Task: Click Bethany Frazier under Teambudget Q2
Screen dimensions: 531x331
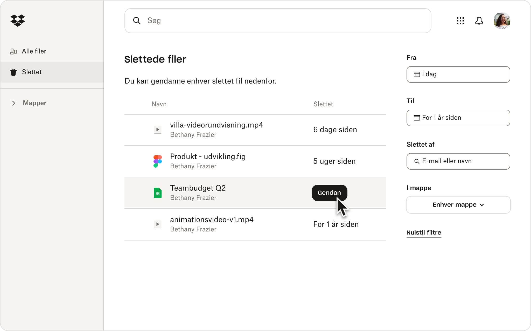Action: click(x=193, y=198)
